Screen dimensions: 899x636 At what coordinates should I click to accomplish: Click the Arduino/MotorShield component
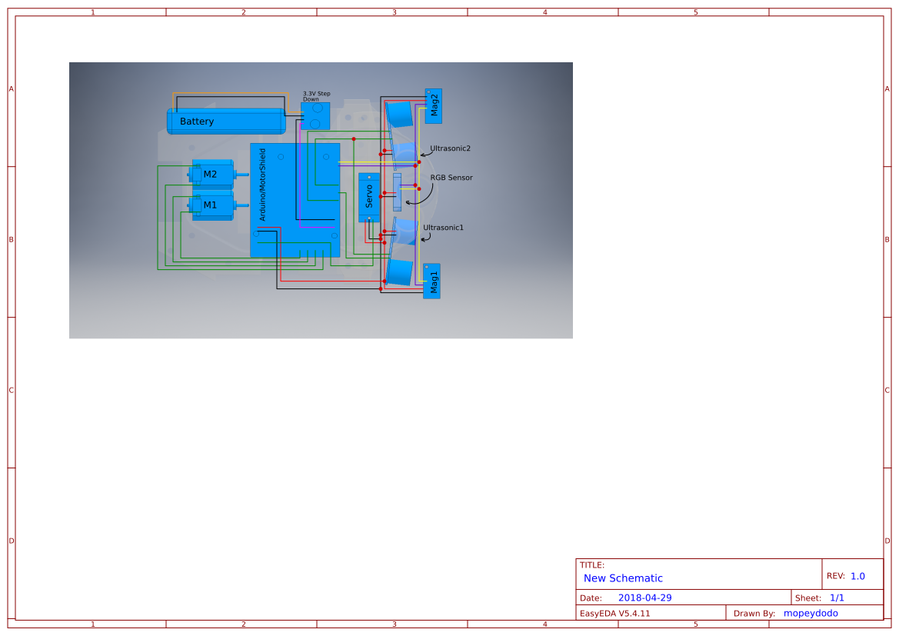tap(265, 185)
